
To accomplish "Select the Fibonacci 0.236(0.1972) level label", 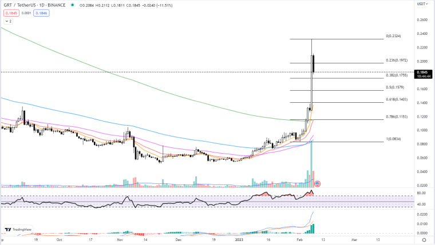I will tap(397, 61).
